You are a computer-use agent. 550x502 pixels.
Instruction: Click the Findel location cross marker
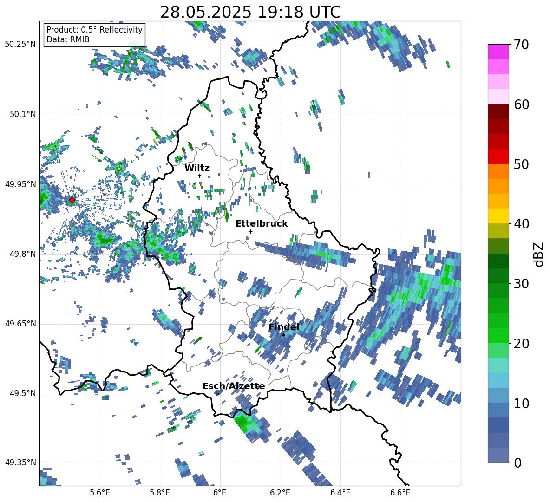tap(283, 335)
